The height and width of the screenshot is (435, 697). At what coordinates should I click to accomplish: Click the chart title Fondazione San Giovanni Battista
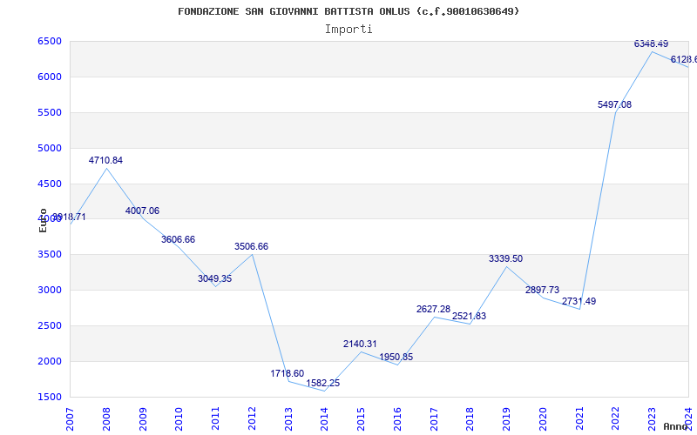coord(348,11)
